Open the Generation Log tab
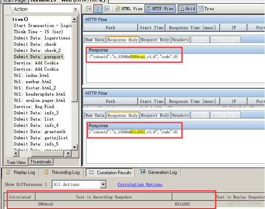265x209 pixels. point(158,172)
